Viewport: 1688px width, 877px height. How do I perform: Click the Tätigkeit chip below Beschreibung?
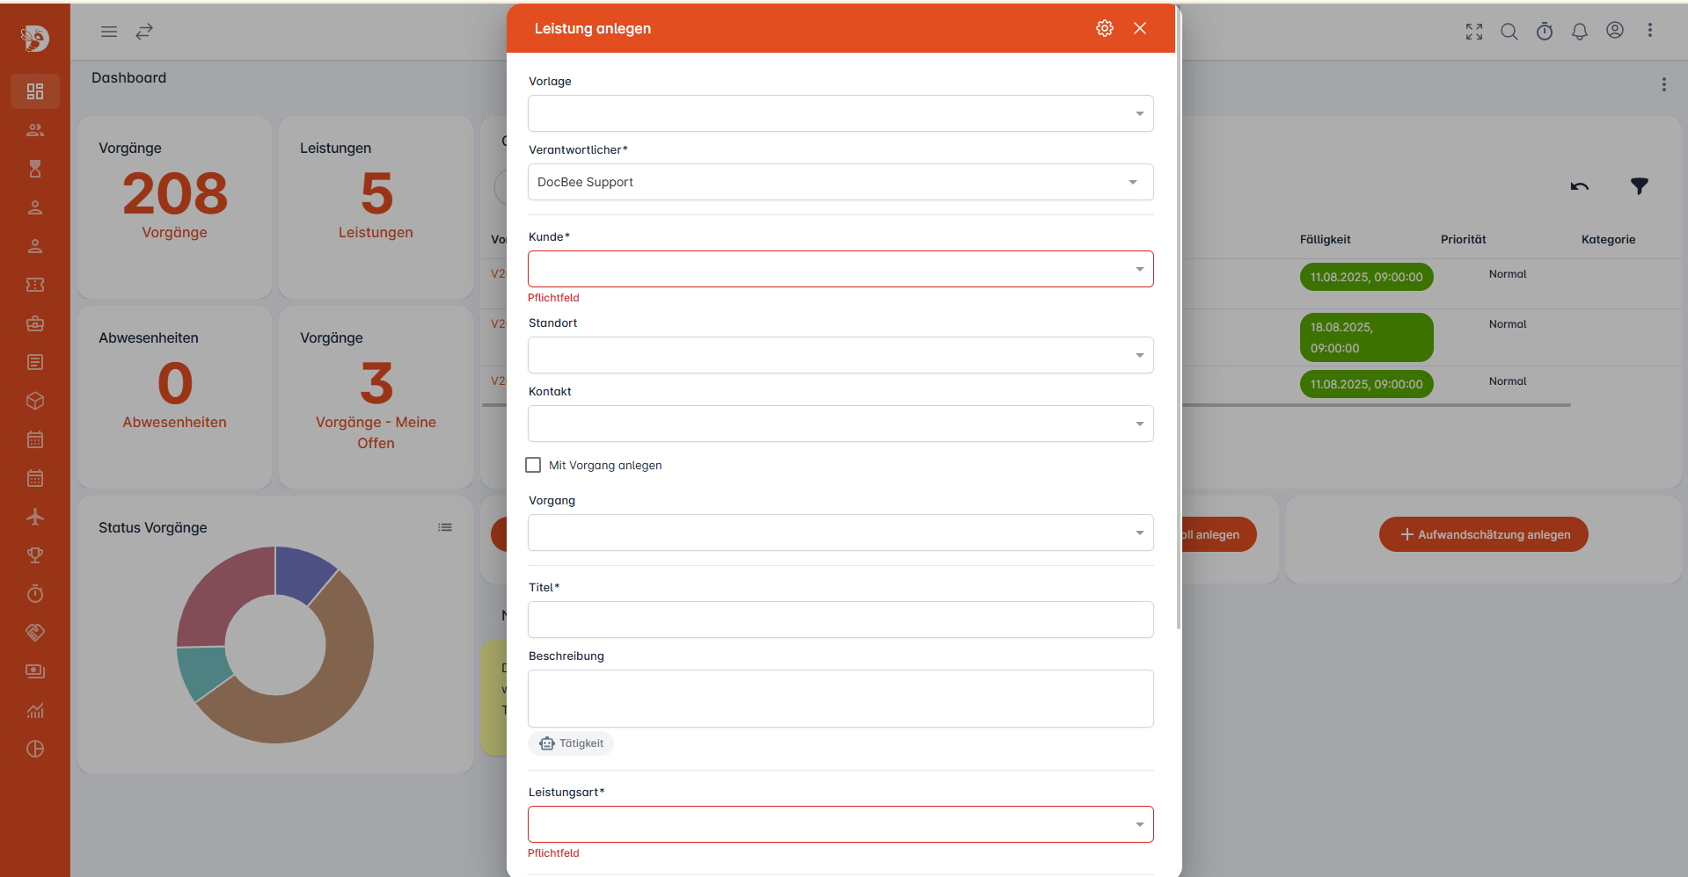571,743
